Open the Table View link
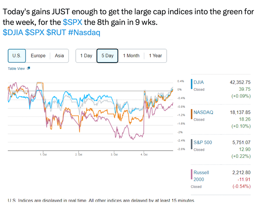 [16, 69]
